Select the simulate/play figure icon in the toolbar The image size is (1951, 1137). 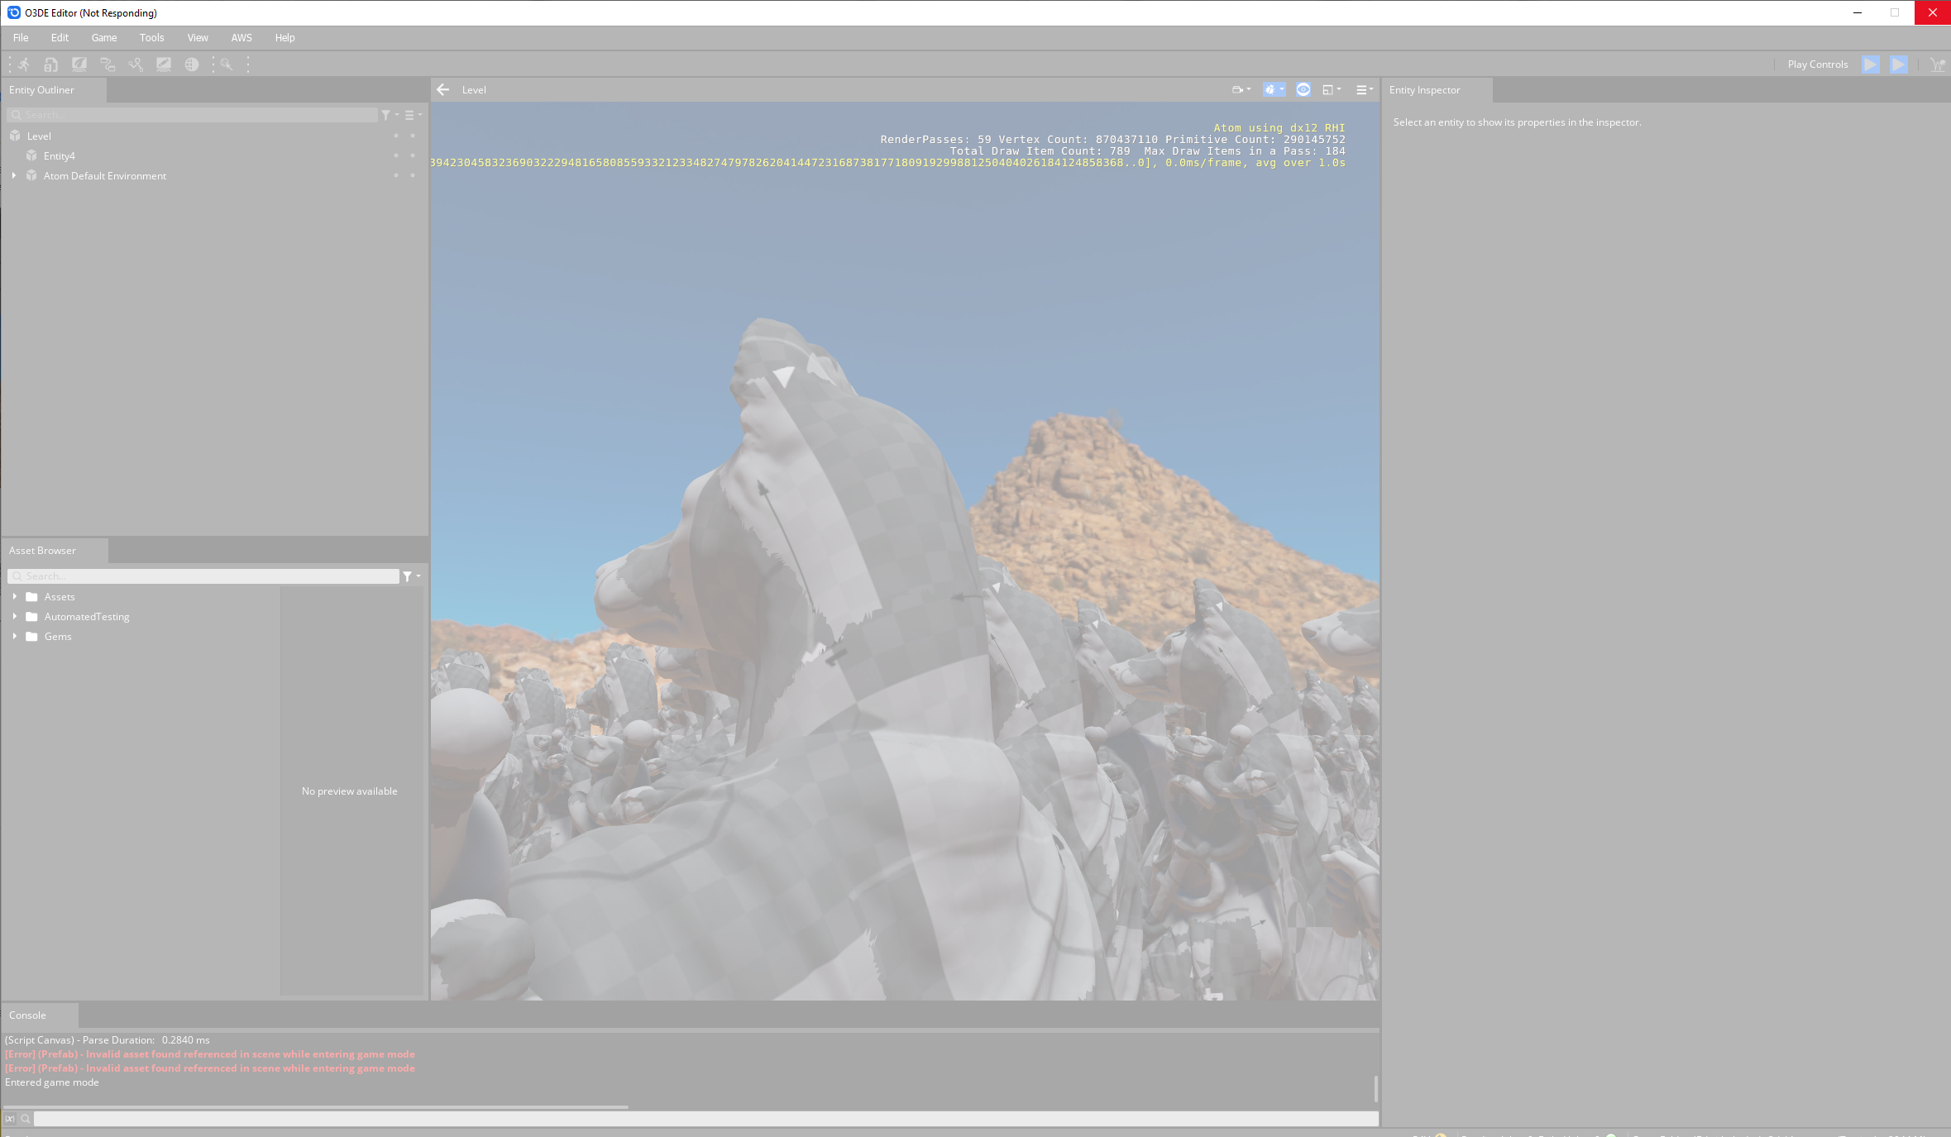pyautogui.click(x=23, y=64)
